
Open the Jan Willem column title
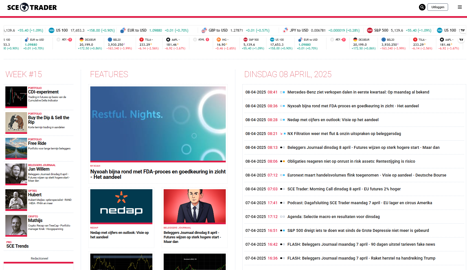pos(39,169)
